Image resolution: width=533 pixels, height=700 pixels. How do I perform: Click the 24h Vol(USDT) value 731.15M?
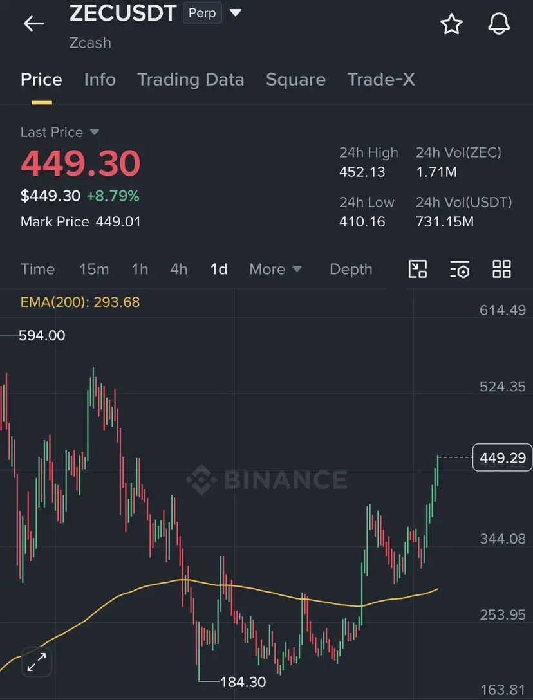(x=445, y=221)
